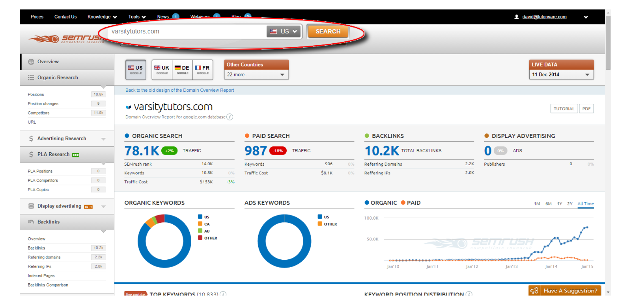Click the OTHER red legend swatch in Organic Keywords
The height and width of the screenshot is (305, 631).
(200, 238)
